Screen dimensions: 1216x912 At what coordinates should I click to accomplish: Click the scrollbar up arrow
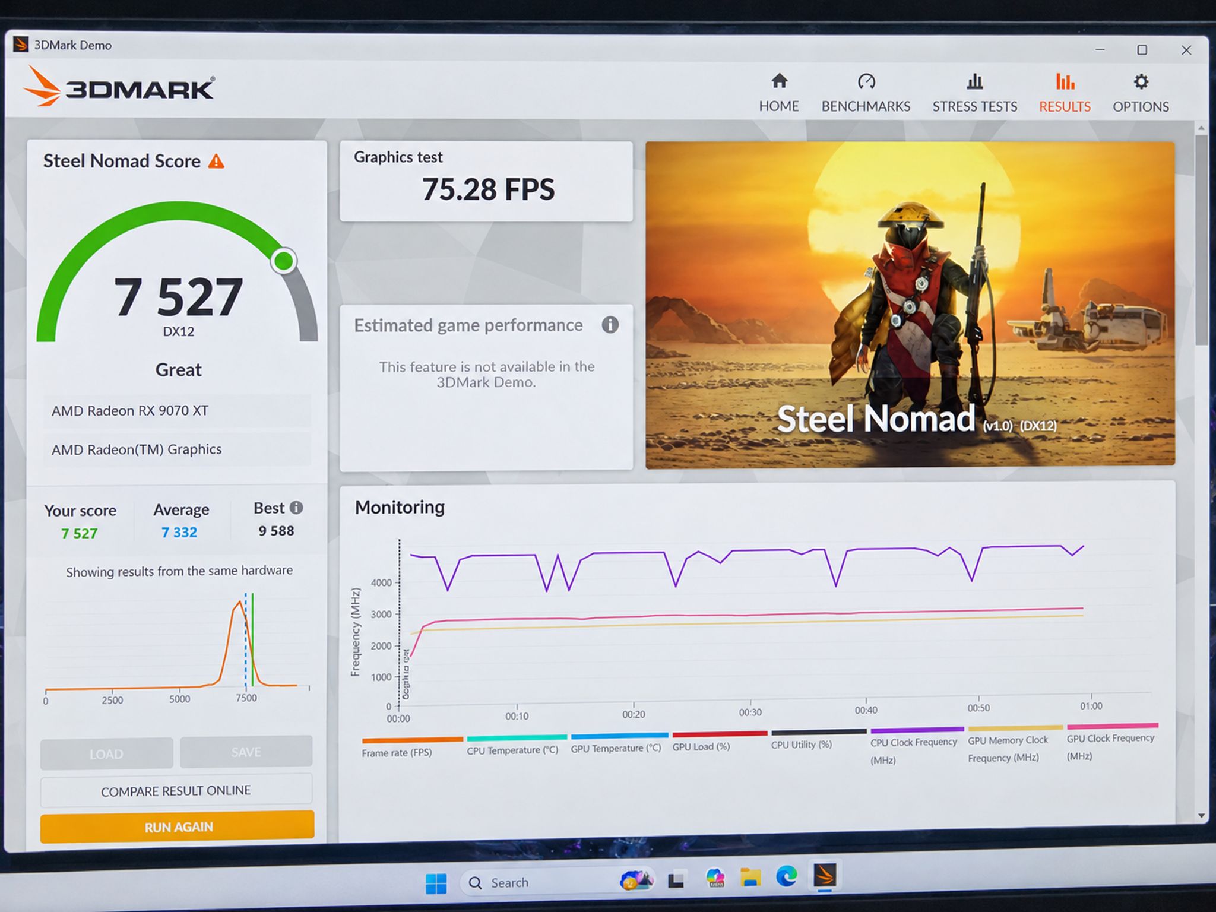1201,128
